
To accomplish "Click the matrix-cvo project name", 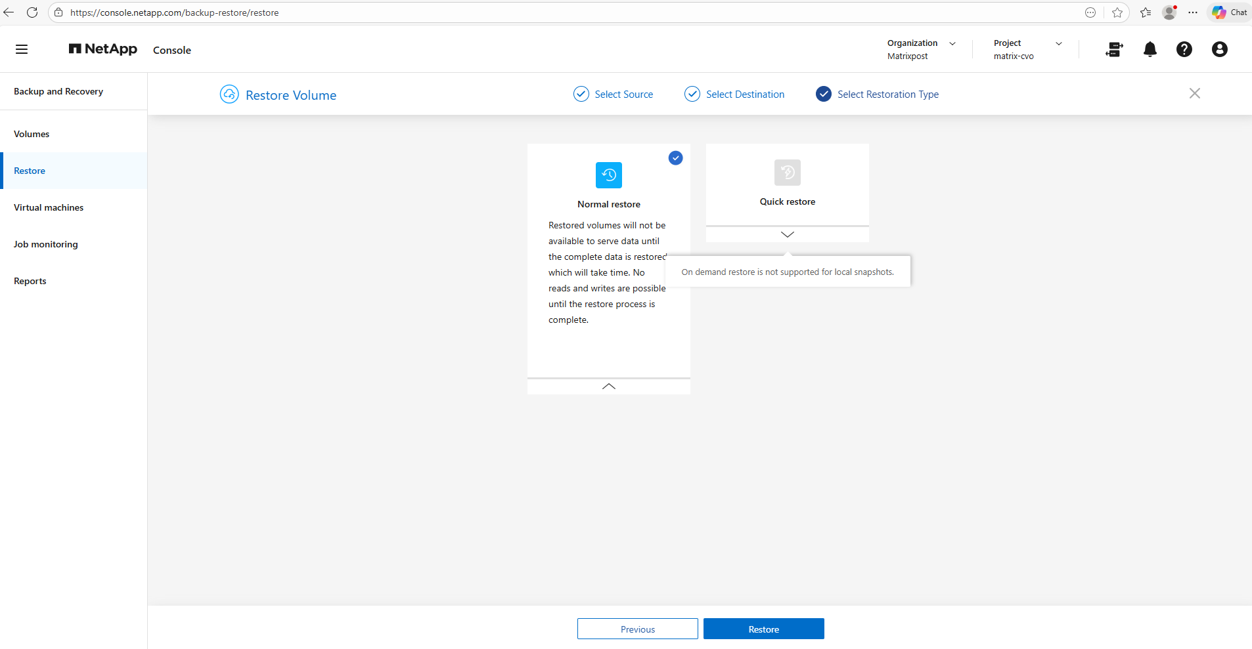I will (x=1014, y=56).
